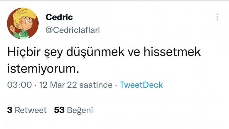View the likes count number 53

59,110
